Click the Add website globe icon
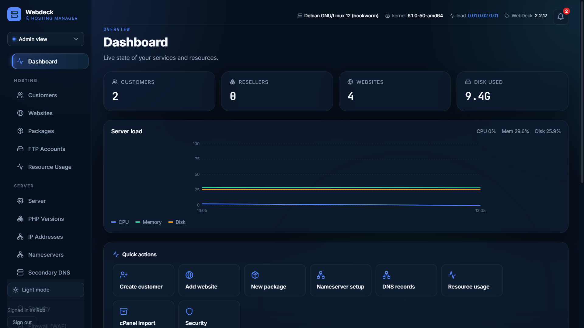This screenshot has height=328, width=584. point(189,275)
